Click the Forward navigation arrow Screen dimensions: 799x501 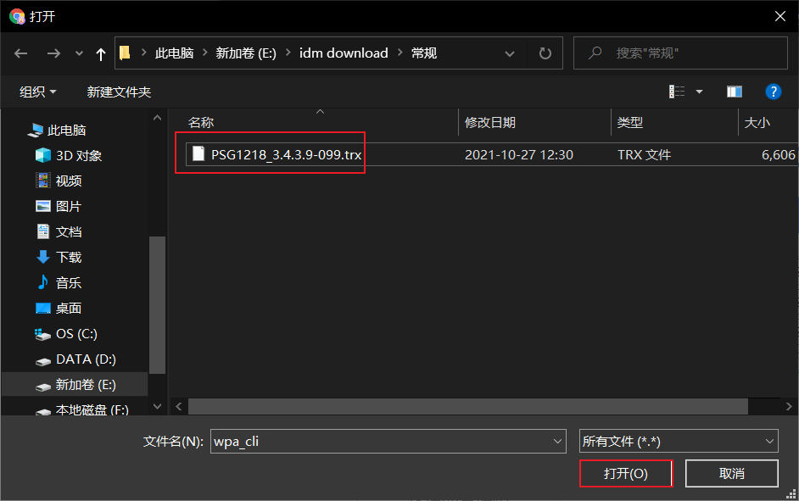(53, 53)
